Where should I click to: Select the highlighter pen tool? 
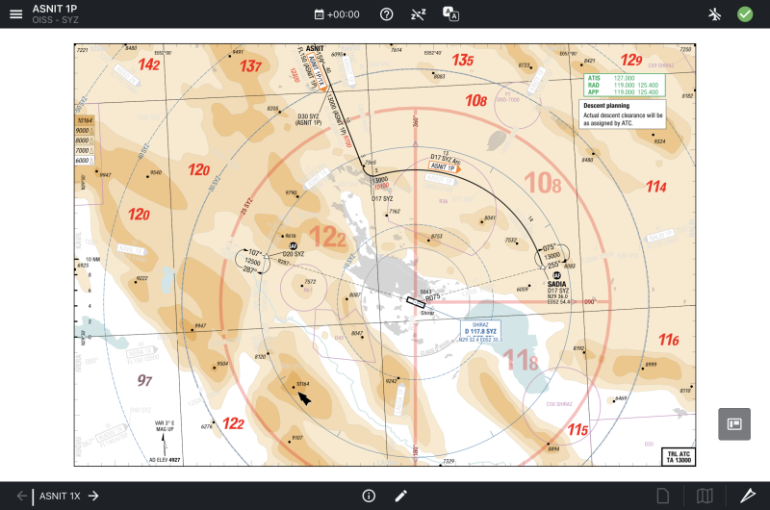pyautogui.click(x=748, y=496)
